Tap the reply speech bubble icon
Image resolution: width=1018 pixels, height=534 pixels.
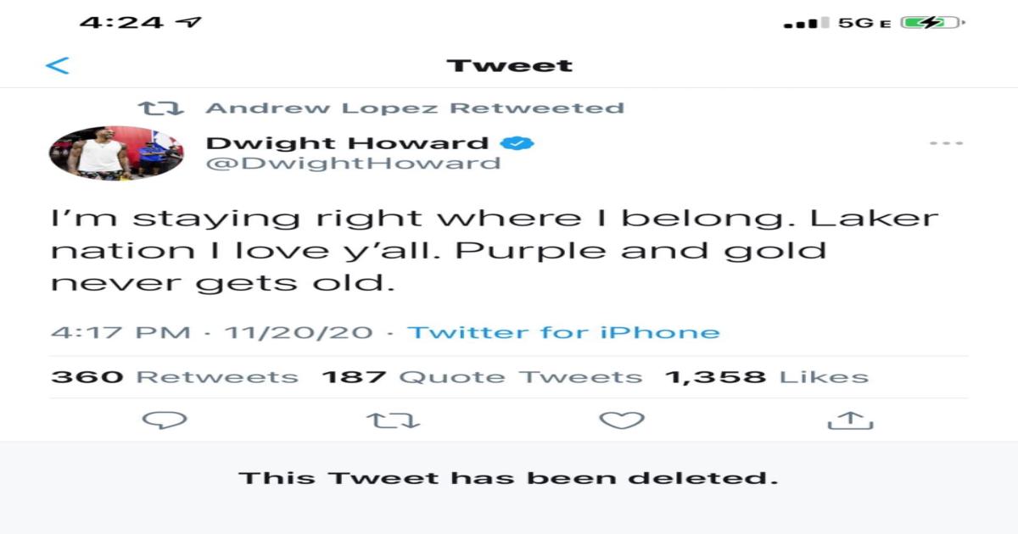point(164,420)
